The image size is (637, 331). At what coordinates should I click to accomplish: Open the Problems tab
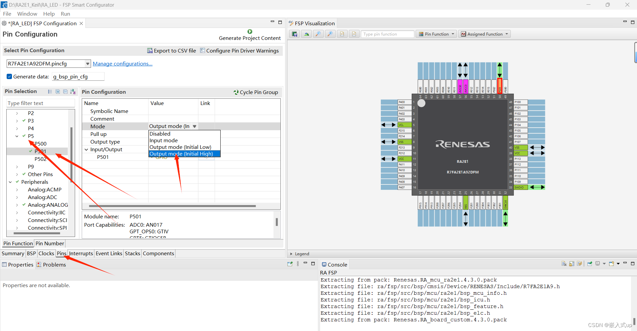[51, 265]
